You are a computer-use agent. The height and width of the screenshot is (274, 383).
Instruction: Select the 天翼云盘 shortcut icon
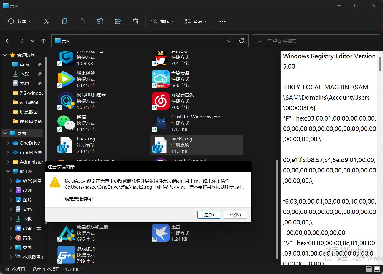(160, 79)
